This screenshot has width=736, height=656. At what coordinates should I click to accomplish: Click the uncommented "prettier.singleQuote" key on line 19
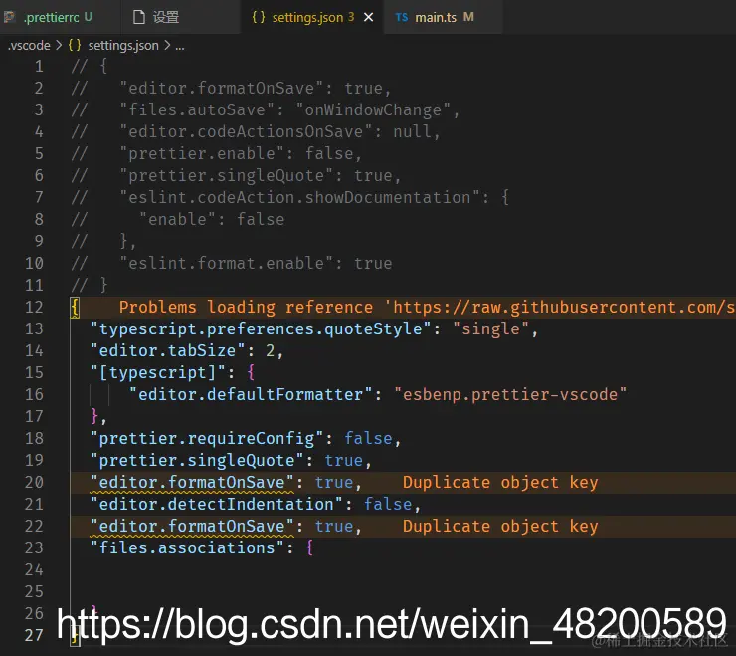click(197, 461)
